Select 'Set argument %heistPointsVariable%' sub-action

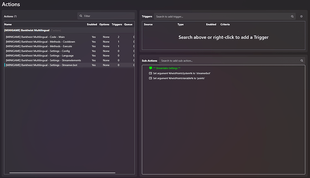coord(179,78)
